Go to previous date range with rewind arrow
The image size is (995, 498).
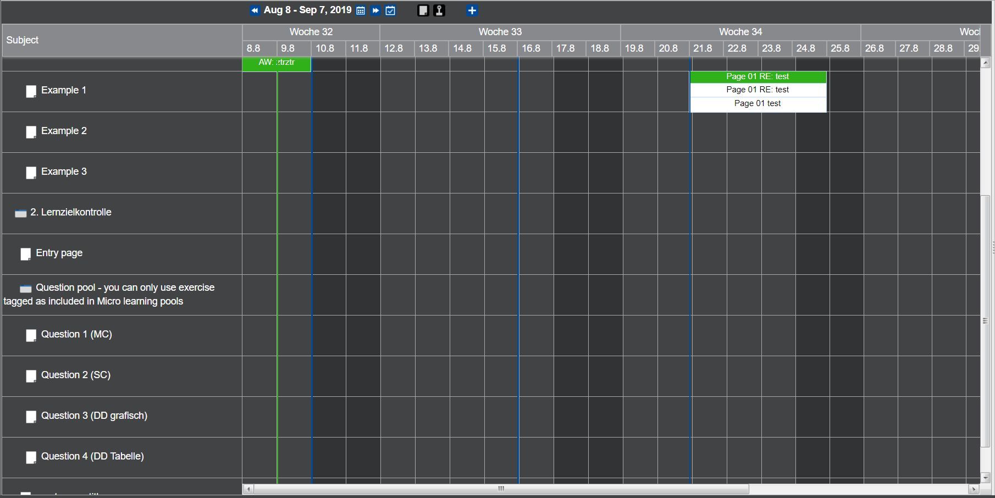tap(255, 10)
